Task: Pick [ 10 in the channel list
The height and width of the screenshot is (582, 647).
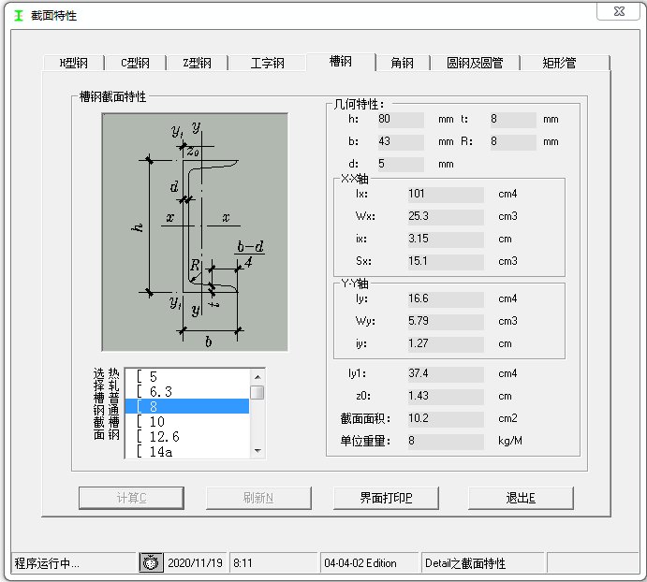Action: point(187,421)
